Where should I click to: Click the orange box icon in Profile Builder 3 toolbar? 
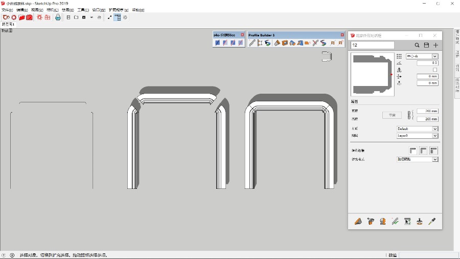pyautogui.click(x=285, y=43)
